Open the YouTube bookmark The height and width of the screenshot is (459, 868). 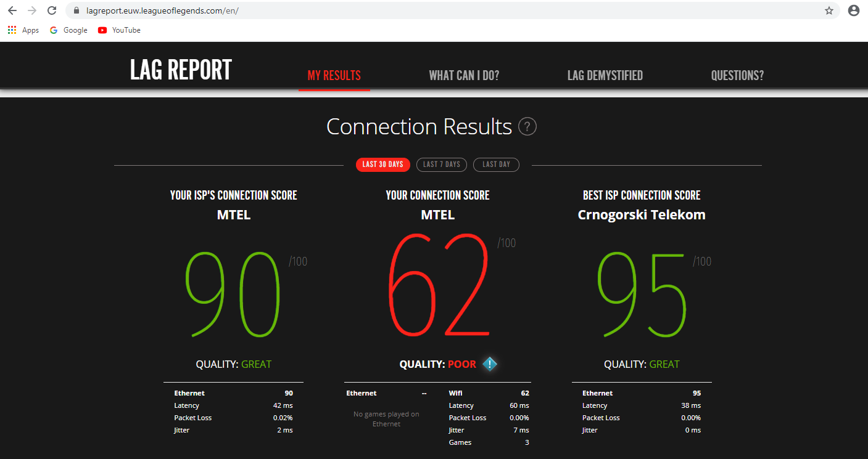[119, 30]
